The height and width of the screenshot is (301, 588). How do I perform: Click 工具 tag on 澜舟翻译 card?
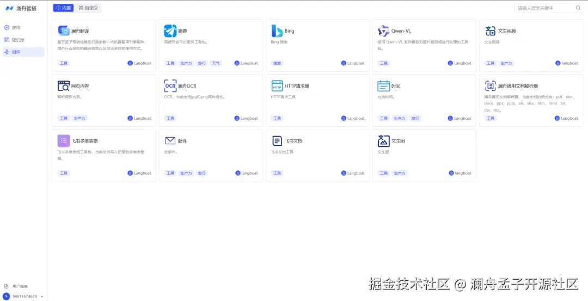pos(64,63)
